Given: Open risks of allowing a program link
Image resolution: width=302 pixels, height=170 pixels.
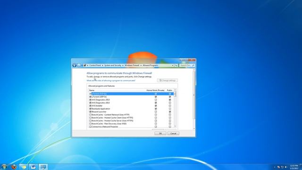Looking at the screenshot, I should click(111, 81).
